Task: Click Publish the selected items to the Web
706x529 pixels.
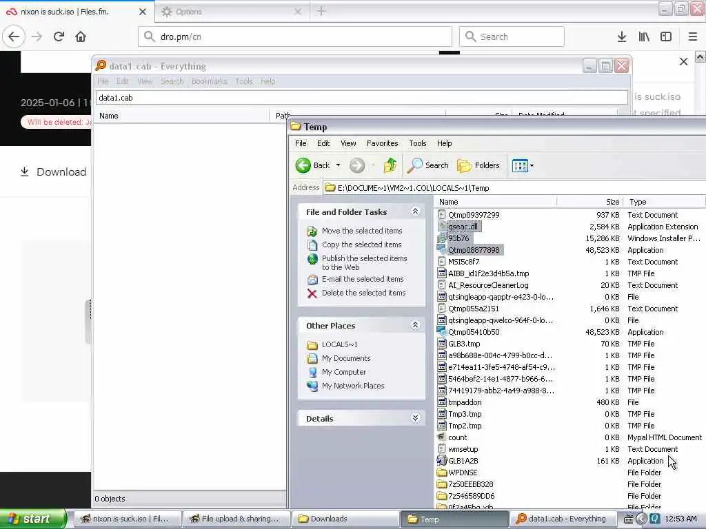Action: click(x=364, y=262)
